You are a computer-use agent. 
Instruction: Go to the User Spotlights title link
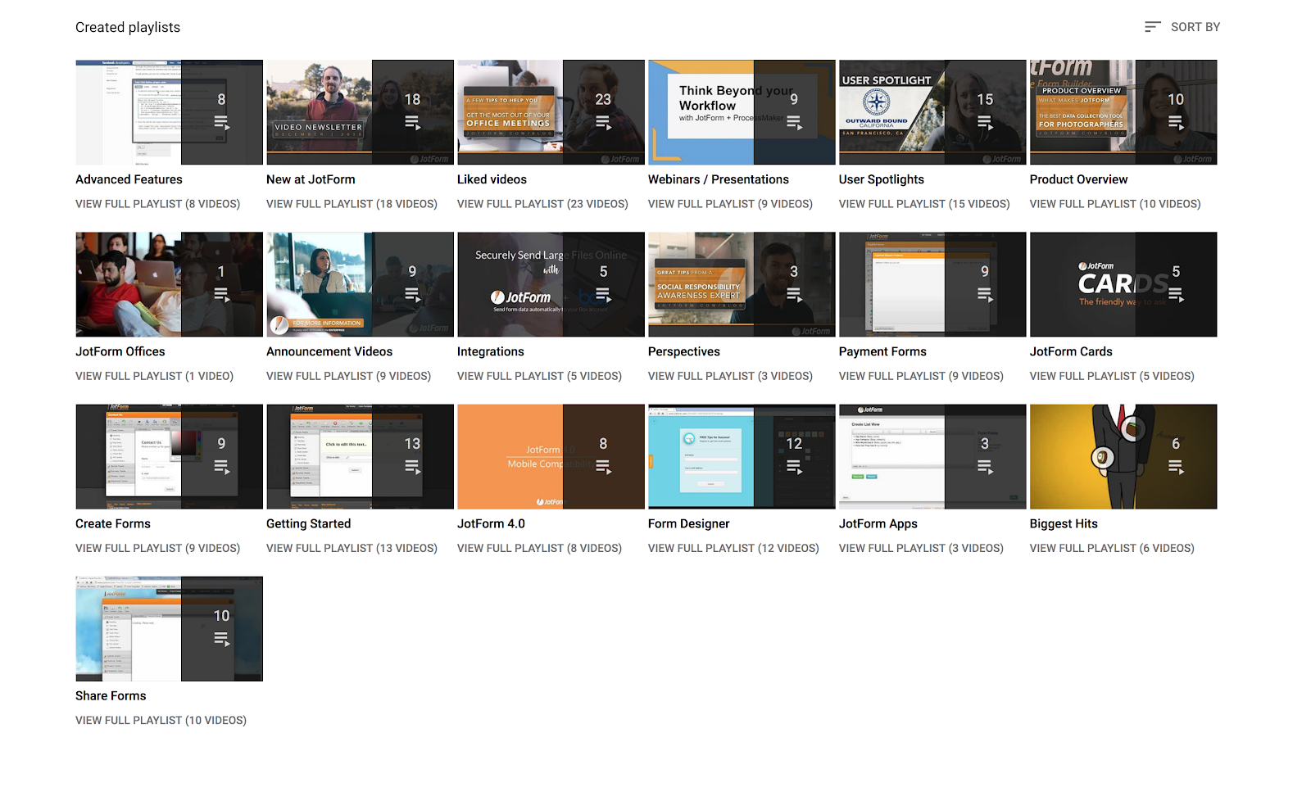(882, 179)
